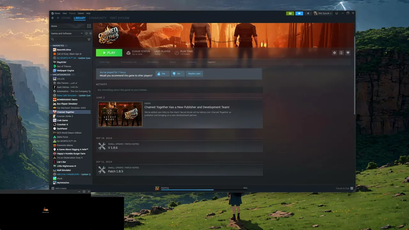The width and height of the screenshot is (409, 230).
Task: Click the Mall Simulator game icon
Action: coord(55,170)
